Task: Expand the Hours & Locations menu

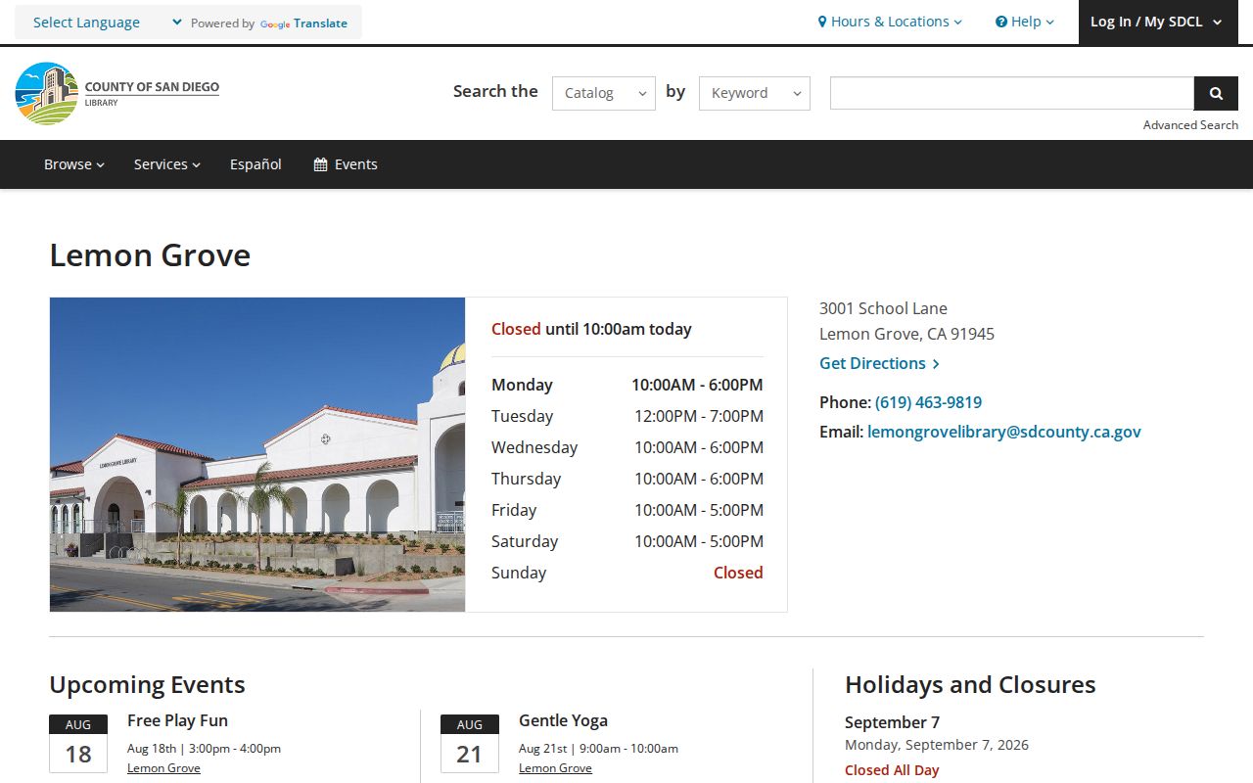Action: [x=890, y=22]
